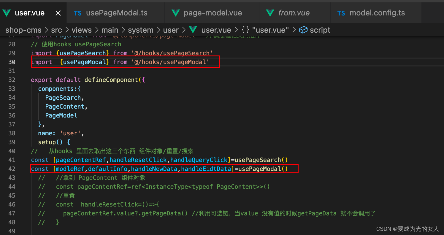444x235 pixels.
Task: Click the Vue icon on page-model.vue tab
Action: 176,12
